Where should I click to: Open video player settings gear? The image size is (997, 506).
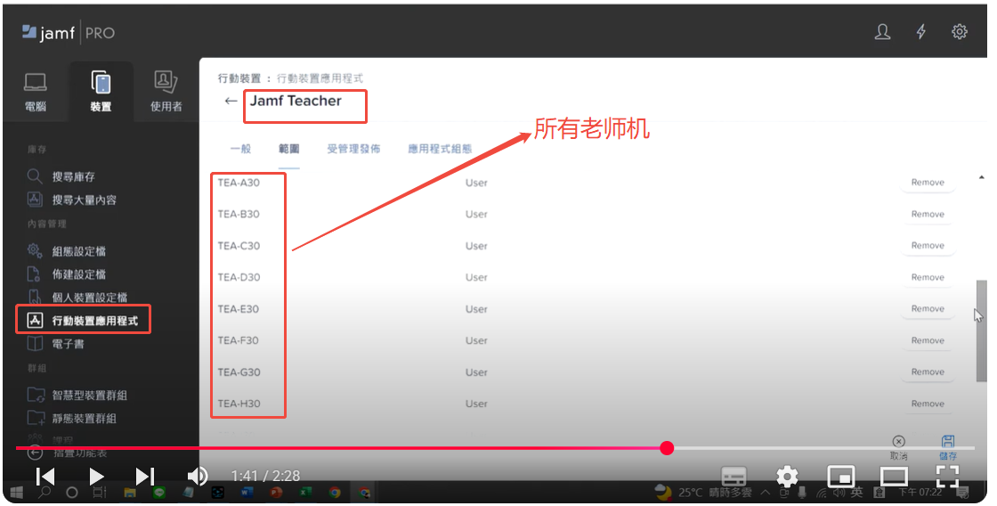[787, 476]
